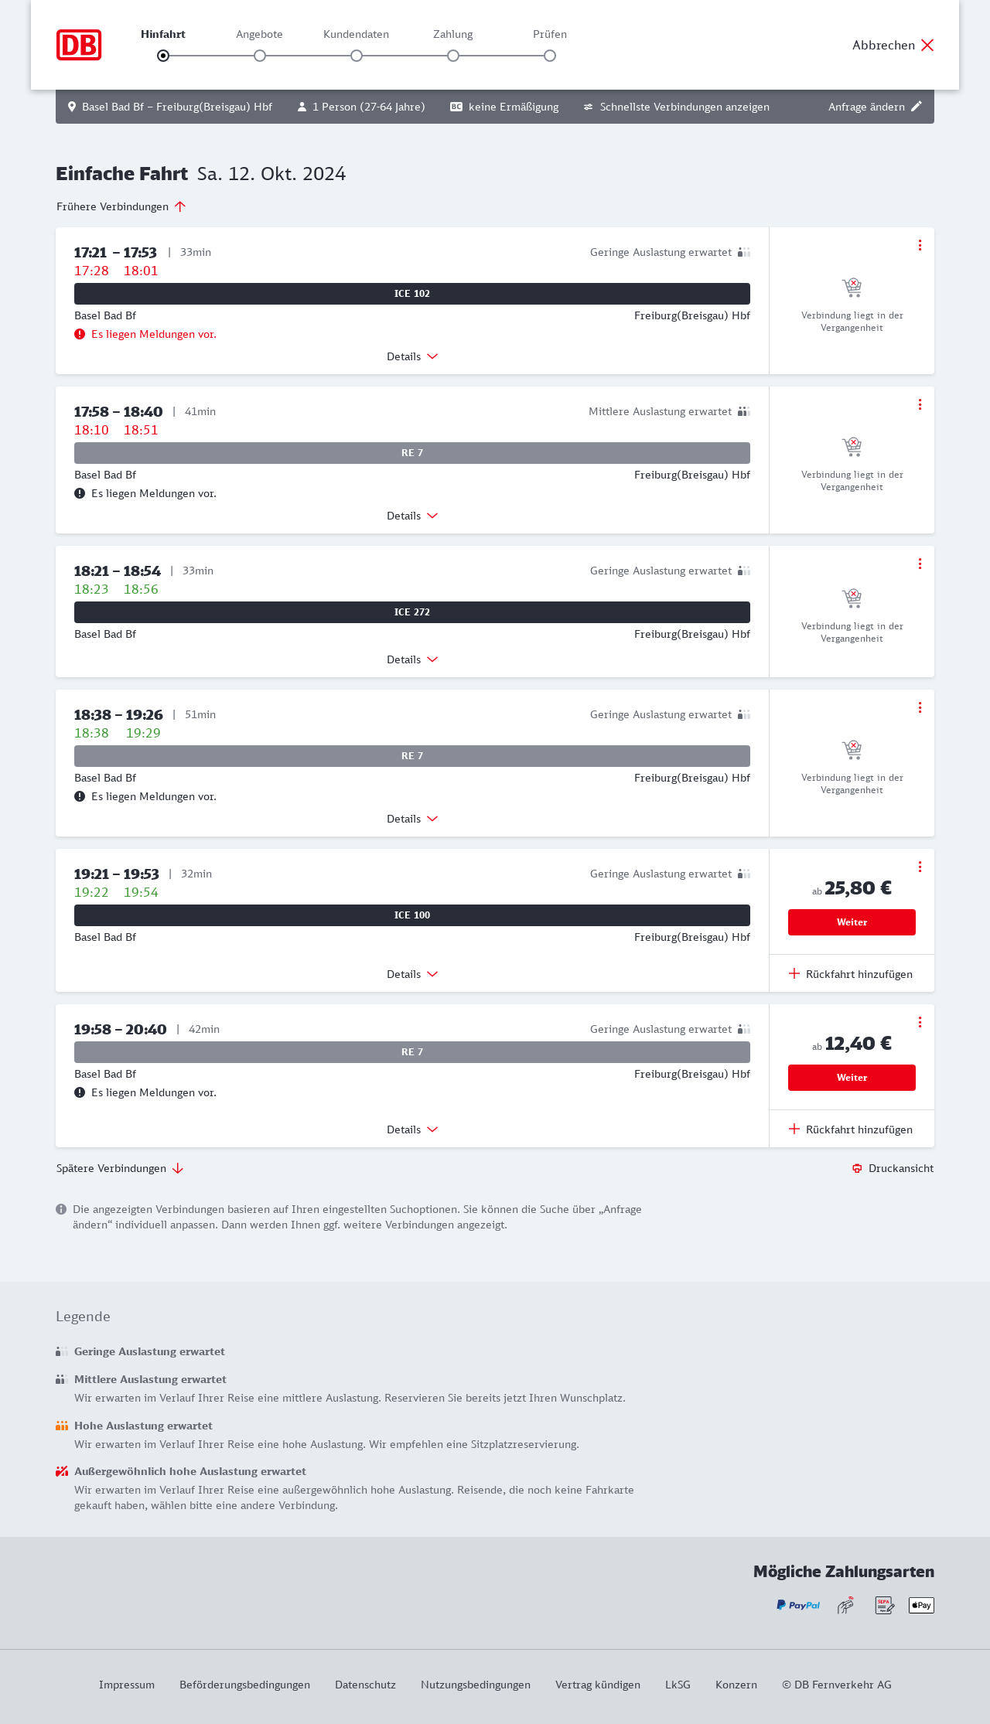Viewport: 990px width, 1724px height.
Task: Click warning icon on ICE 102 Meldungen
Action: (80, 334)
